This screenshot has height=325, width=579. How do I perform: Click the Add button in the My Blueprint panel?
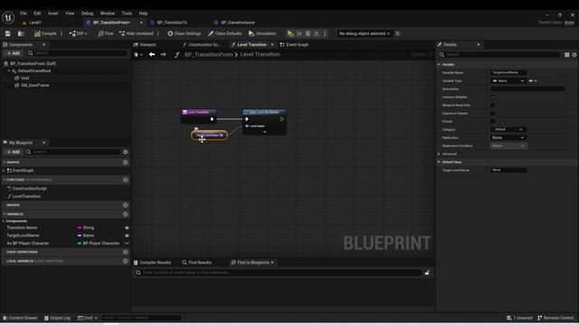click(14, 152)
